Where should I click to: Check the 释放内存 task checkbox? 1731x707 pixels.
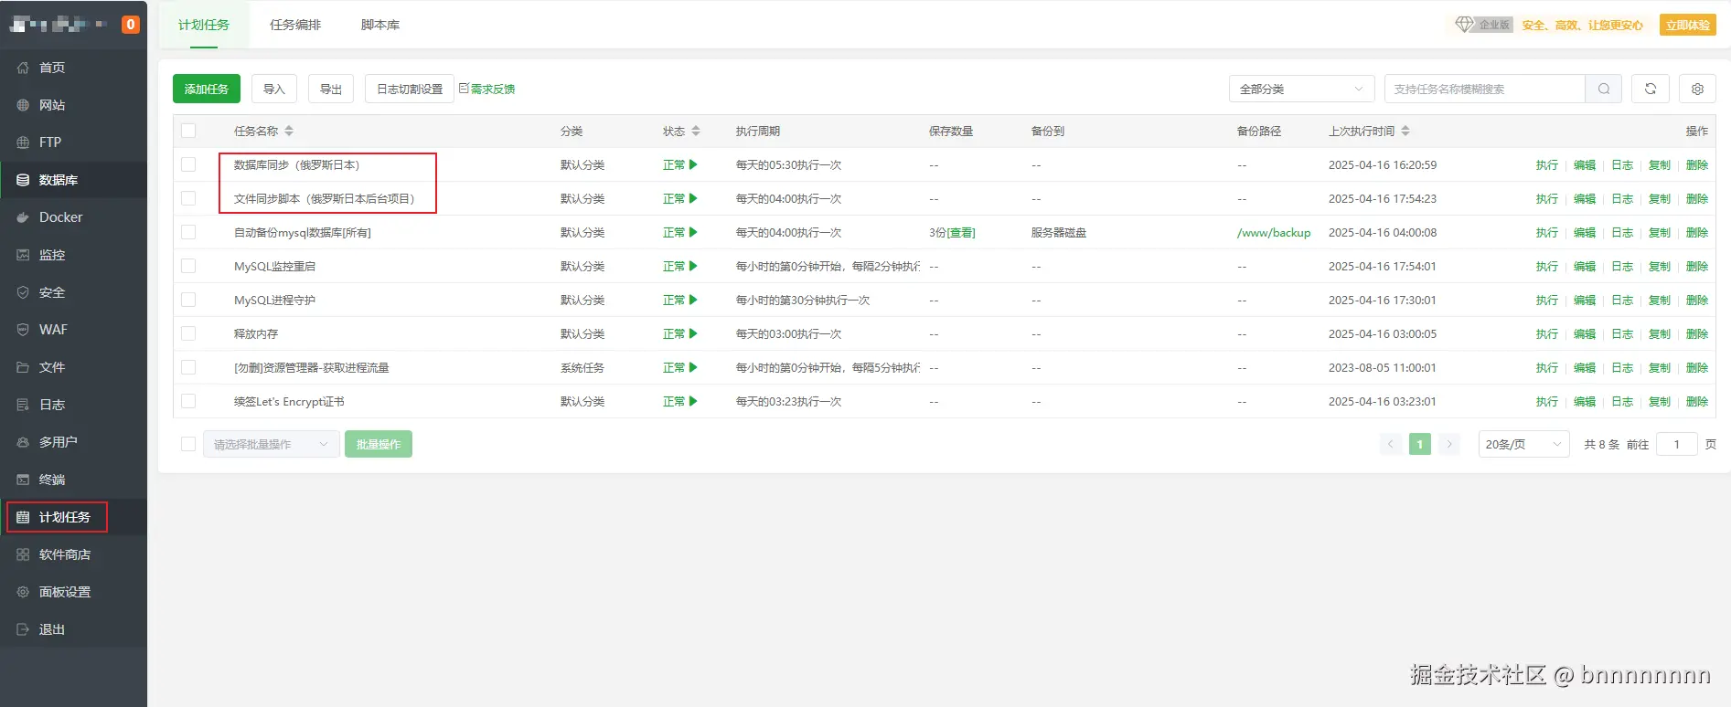[x=188, y=333]
